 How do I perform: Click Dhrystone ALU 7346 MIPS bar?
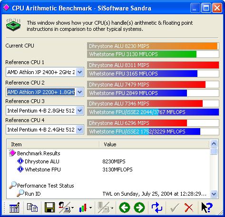[153, 104]
